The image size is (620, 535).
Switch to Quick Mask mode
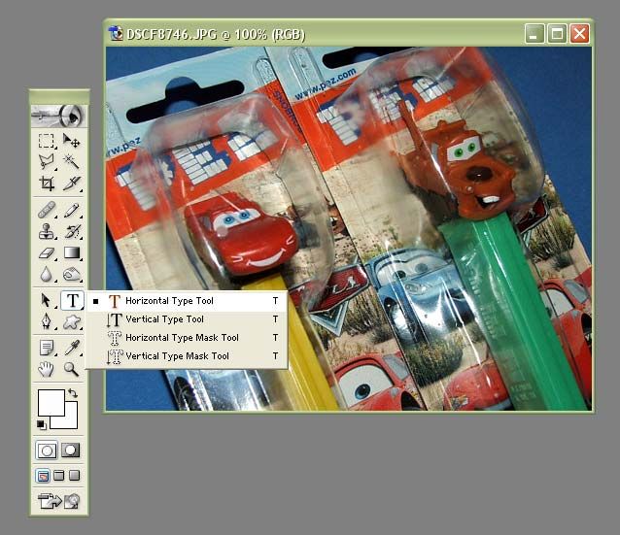[70, 451]
